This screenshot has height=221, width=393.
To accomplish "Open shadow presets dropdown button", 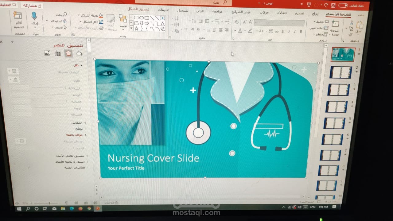I will coord(13,71).
